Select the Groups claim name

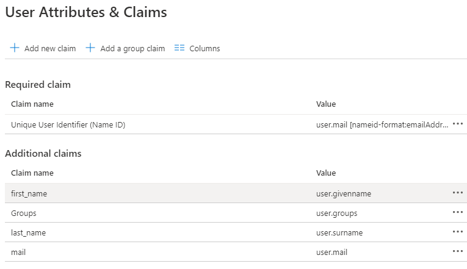[24, 213]
